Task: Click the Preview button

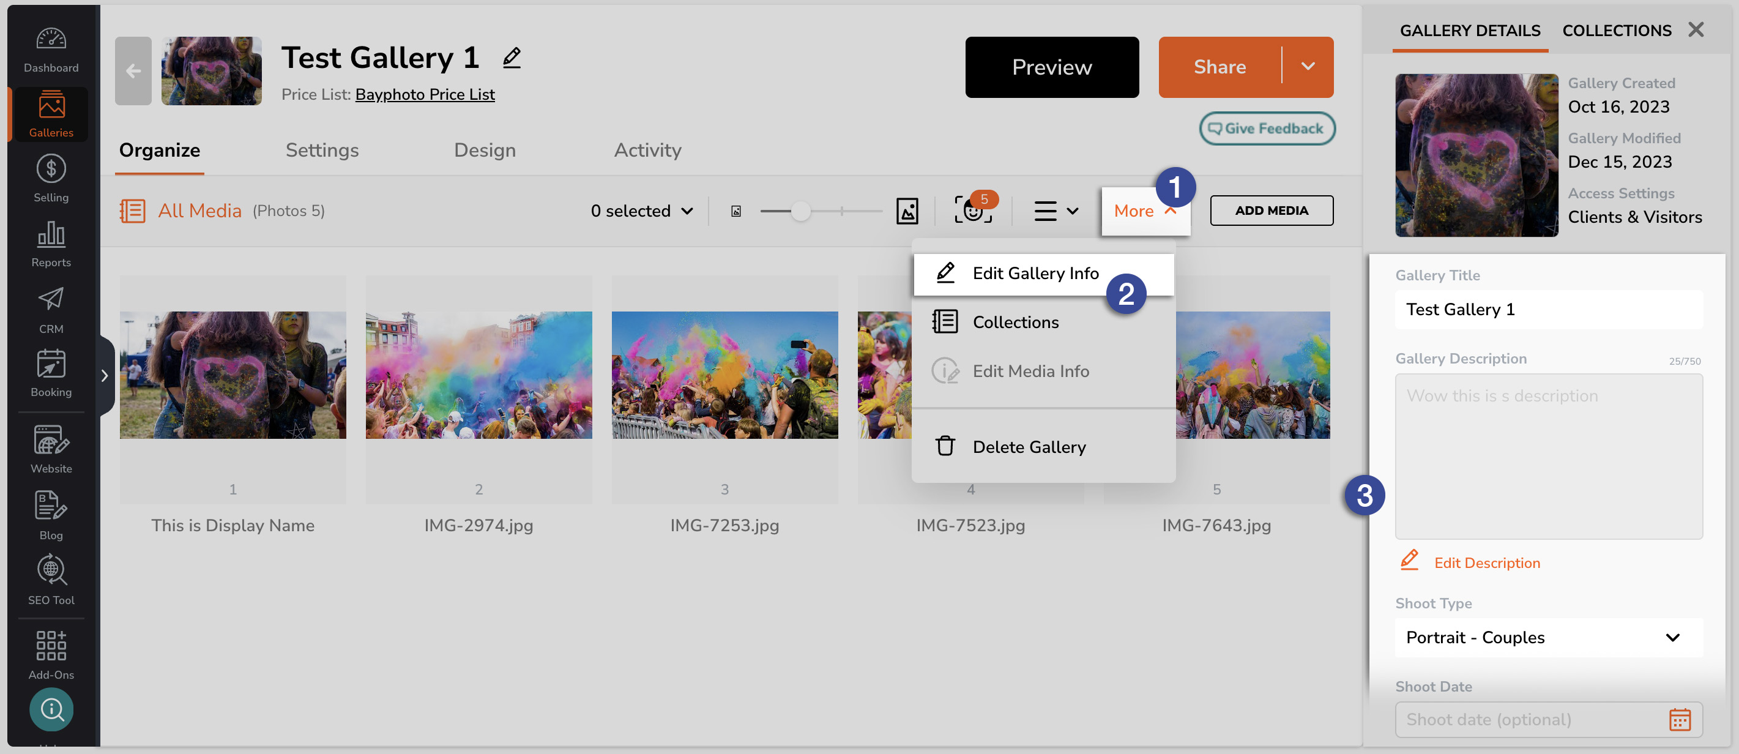Action: (1052, 66)
